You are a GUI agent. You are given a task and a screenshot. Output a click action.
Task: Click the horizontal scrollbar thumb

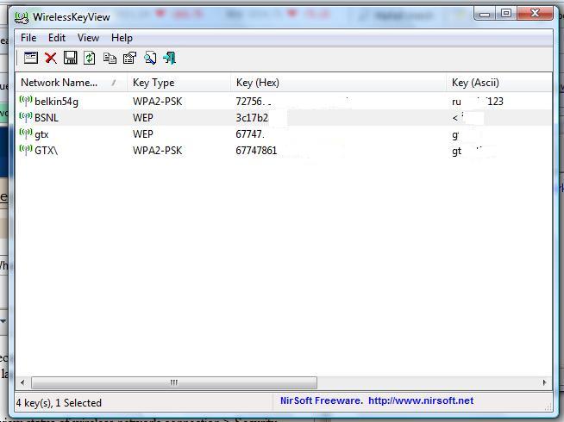coord(174,382)
